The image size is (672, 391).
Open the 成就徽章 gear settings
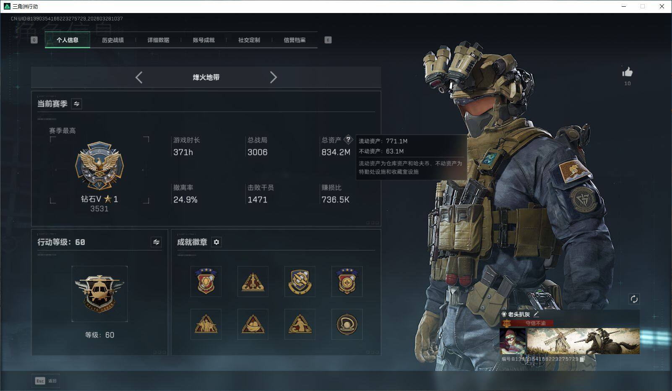click(x=216, y=242)
